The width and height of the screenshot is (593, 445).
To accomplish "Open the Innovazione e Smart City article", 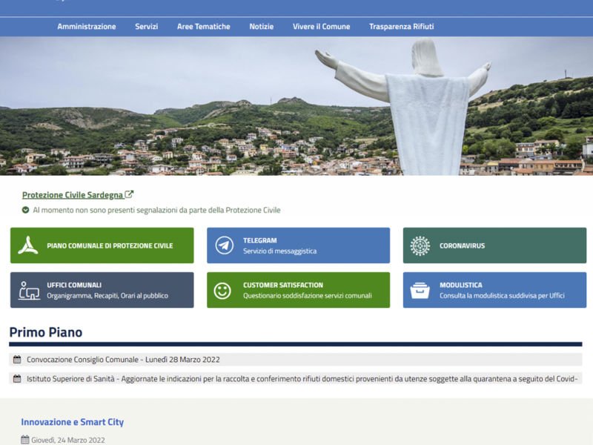I will (x=72, y=422).
